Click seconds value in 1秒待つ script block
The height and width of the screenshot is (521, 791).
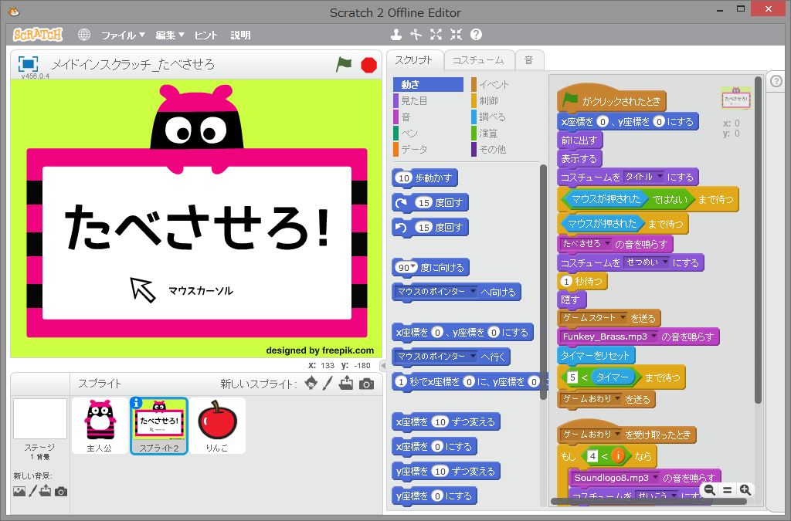click(x=566, y=281)
